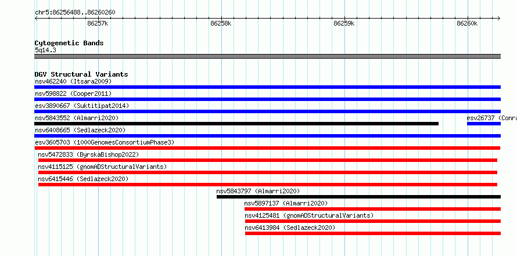The height and width of the screenshot is (256, 517).
Task: Click the nsv4125481 gnomADStructuralVariants red bar
Action: click(373, 221)
